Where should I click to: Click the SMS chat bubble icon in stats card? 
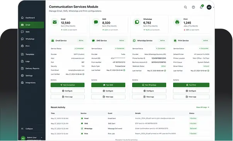[x=96, y=22]
